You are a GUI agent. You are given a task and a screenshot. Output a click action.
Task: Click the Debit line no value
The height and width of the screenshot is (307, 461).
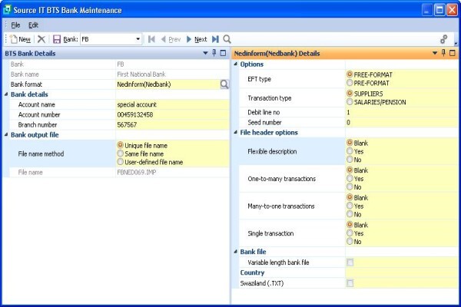pyautogui.click(x=402, y=112)
